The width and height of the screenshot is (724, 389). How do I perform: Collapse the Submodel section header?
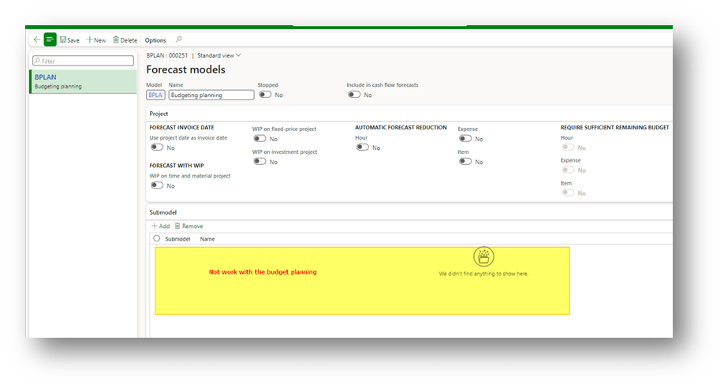pos(163,211)
